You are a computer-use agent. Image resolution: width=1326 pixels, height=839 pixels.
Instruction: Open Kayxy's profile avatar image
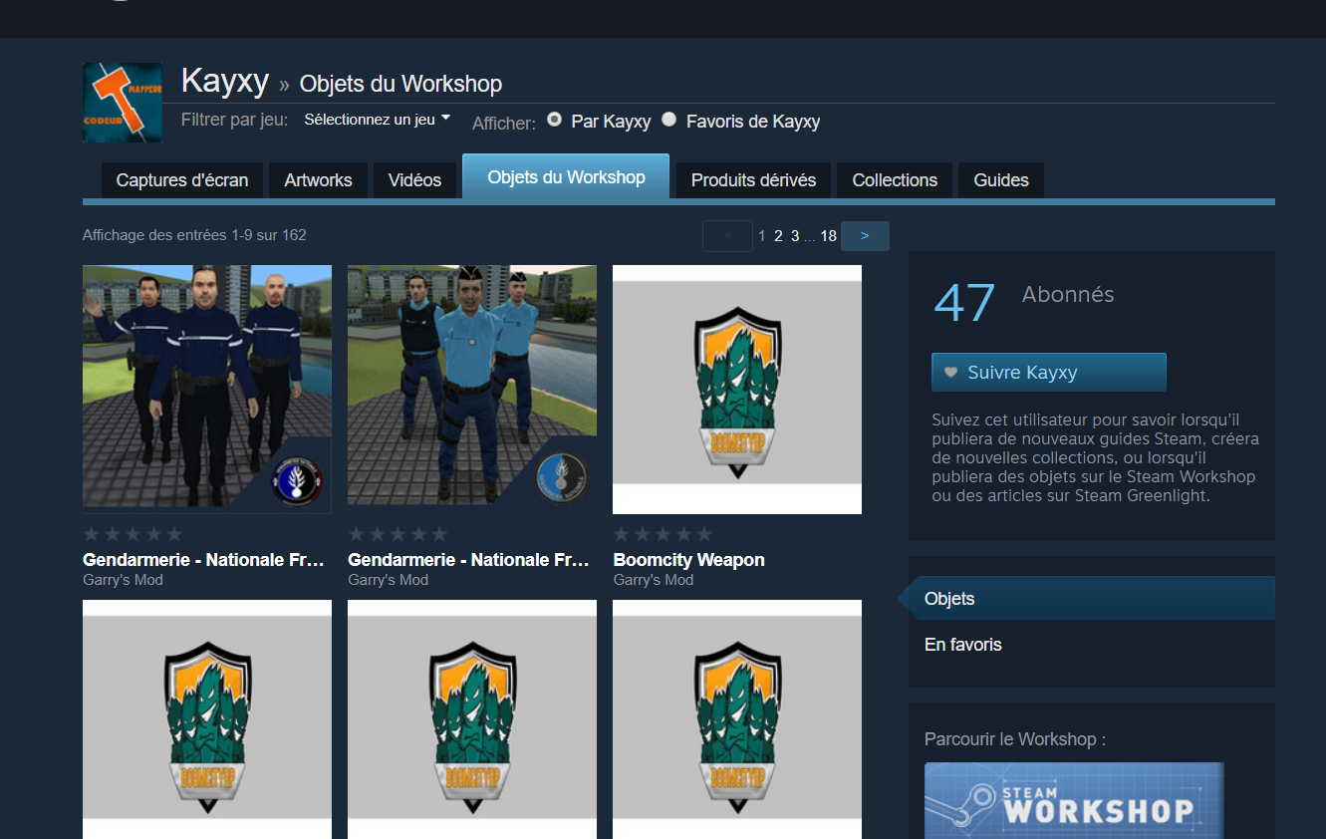coord(123,103)
